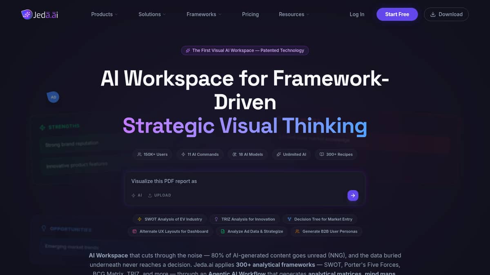Select Generate B2B User Personas suggestion
Viewport: 490px width, 275px height.
pyautogui.click(x=326, y=231)
